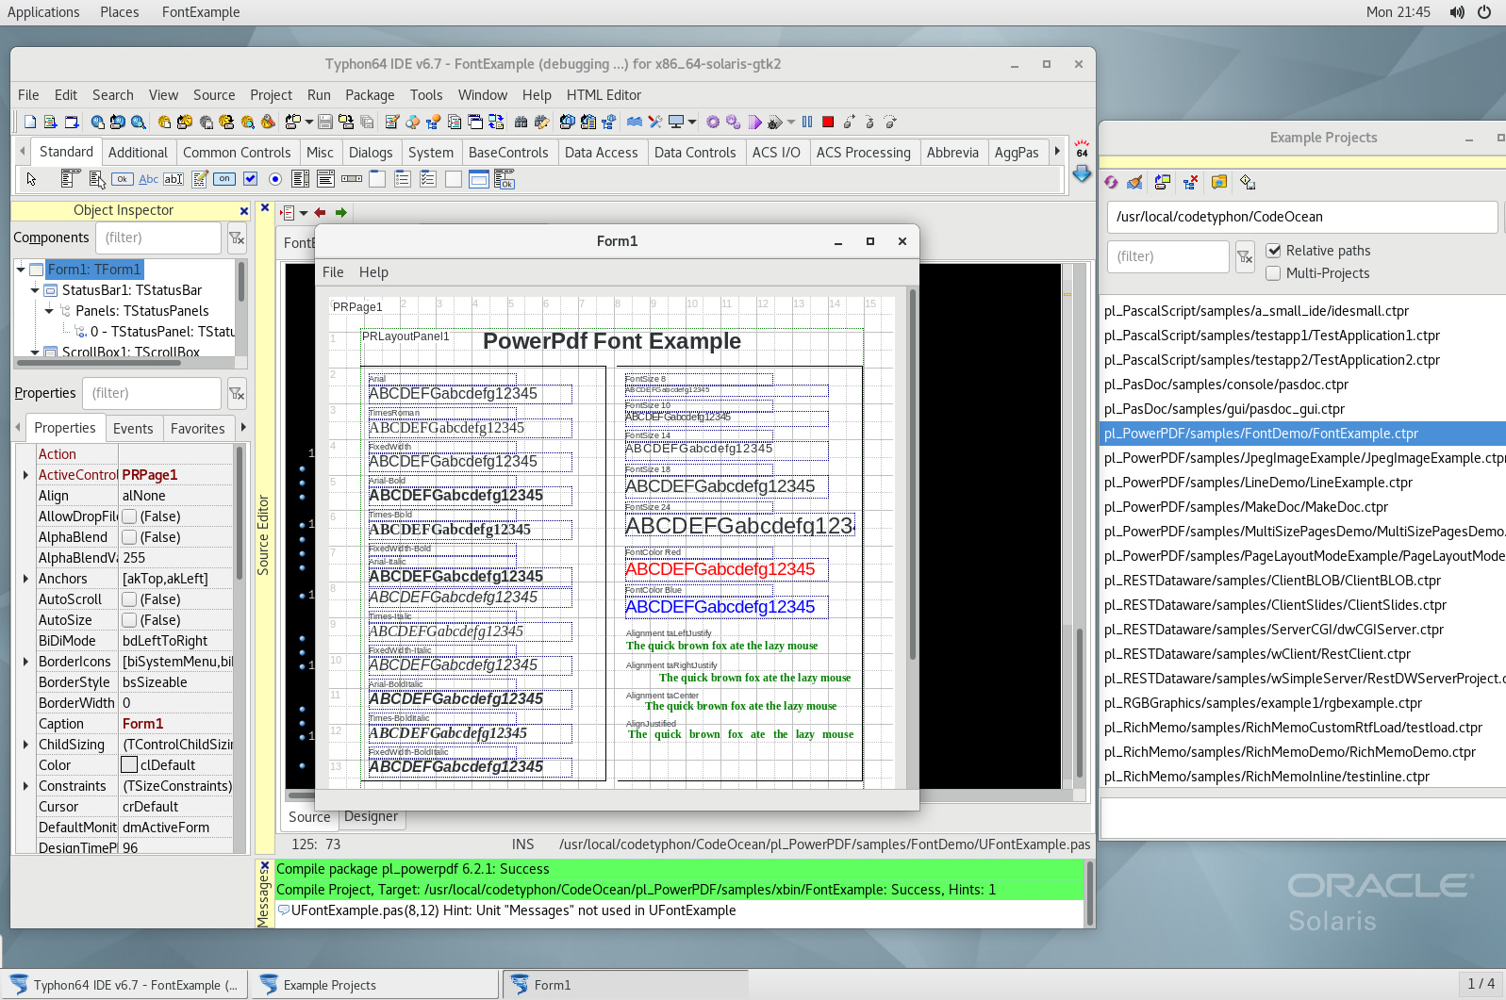Image resolution: width=1506 pixels, height=1000 pixels.
Task: Switch to the Additional palette tab
Action: (138, 153)
